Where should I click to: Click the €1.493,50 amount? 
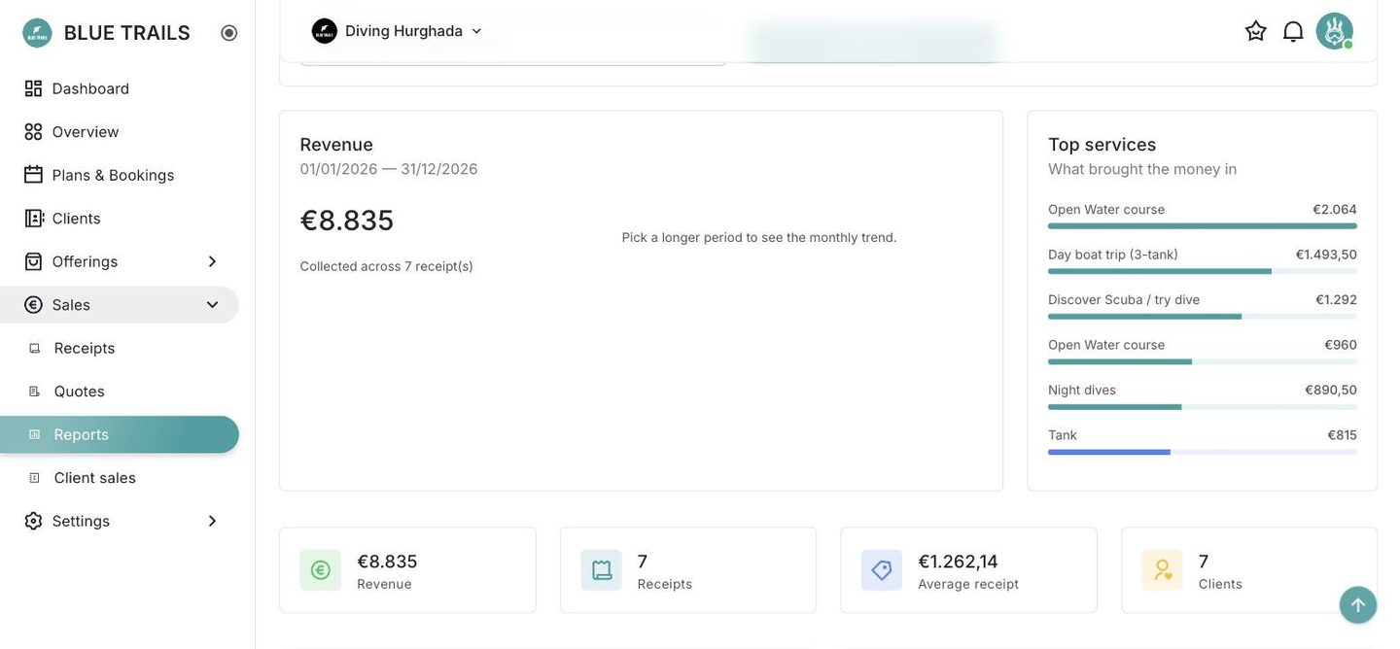click(1326, 255)
